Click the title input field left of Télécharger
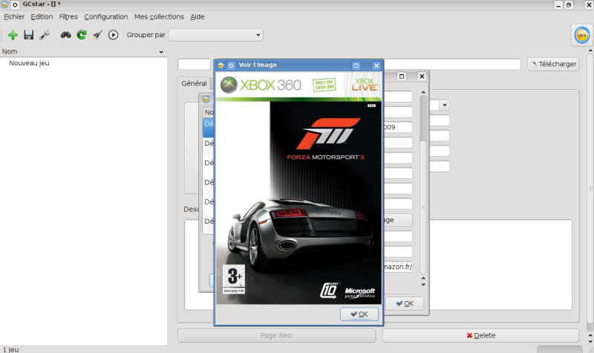The image size is (594, 353). point(452,64)
